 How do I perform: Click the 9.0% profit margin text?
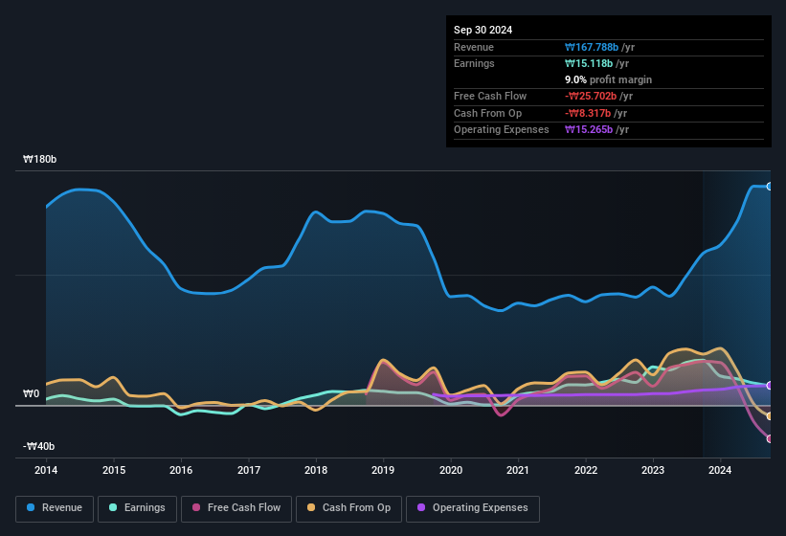tap(608, 79)
